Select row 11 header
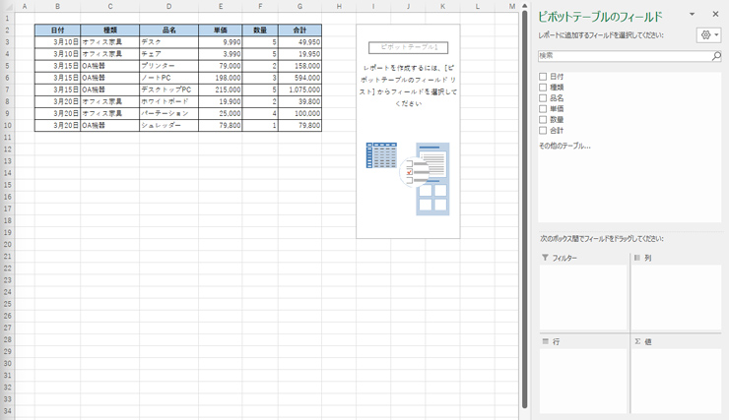 tap(7, 138)
